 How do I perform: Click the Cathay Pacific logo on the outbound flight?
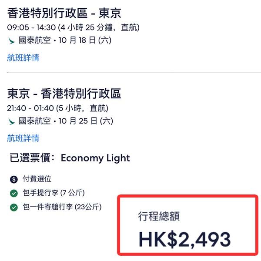(11, 41)
